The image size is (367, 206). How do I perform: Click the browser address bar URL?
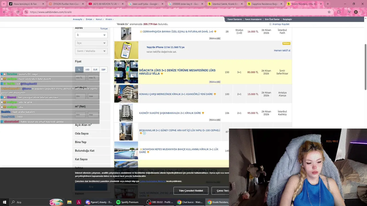[x=51, y=12]
